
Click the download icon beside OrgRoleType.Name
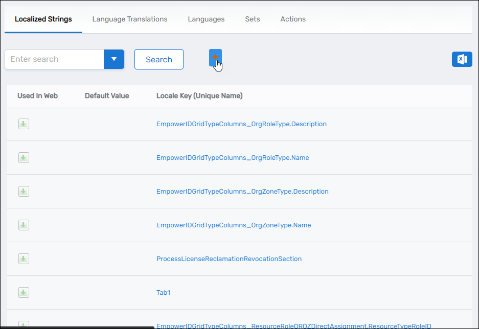point(24,157)
